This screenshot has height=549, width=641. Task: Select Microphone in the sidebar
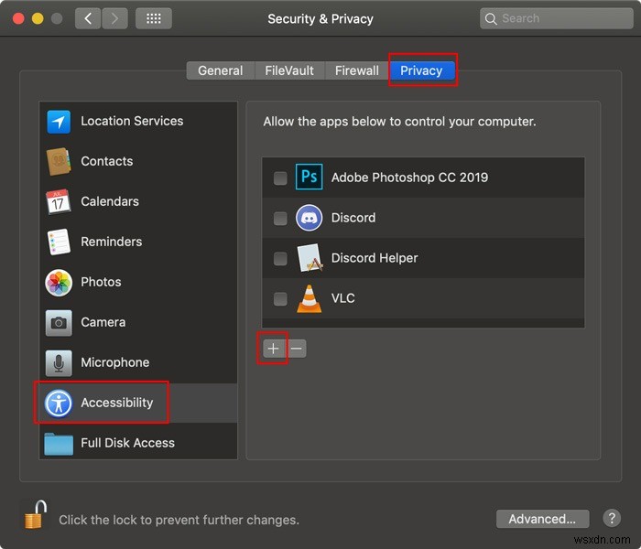pyautogui.click(x=138, y=362)
